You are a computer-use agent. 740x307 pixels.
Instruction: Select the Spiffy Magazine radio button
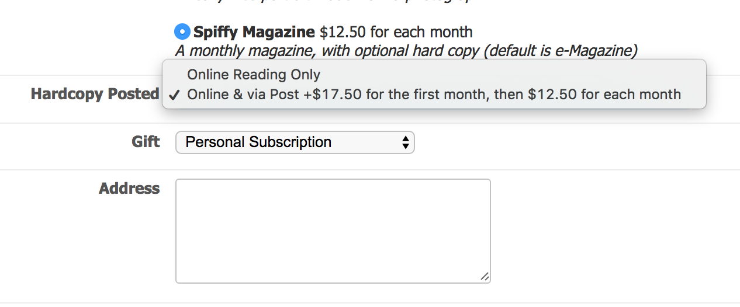coord(182,31)
